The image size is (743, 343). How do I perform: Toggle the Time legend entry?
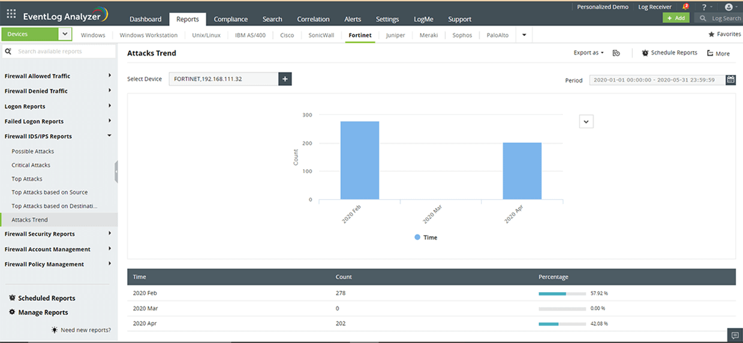[x=426, y=237]
